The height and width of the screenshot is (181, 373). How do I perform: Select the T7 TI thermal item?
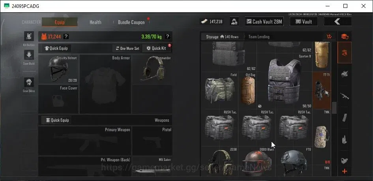322,90
